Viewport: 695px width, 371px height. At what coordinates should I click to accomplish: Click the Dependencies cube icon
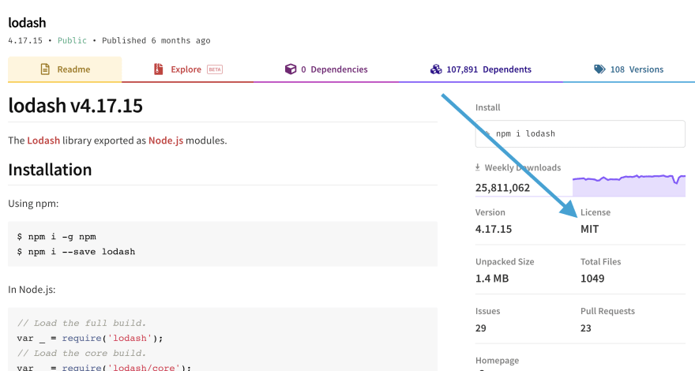tap(291, 69)
